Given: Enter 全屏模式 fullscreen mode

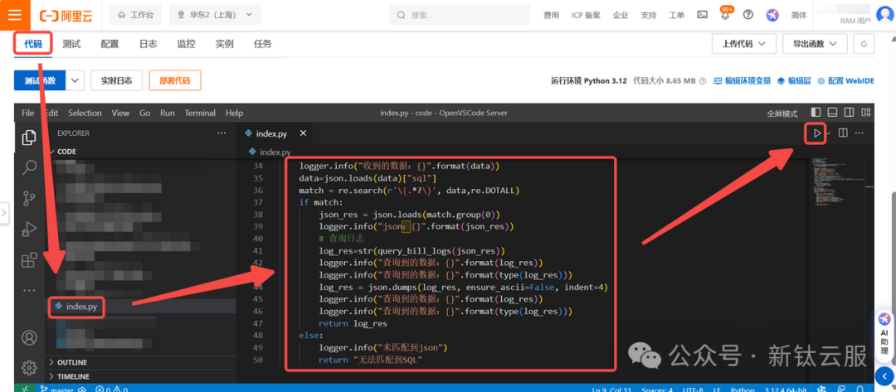Looking at the screenshot, I should (782, 114).
